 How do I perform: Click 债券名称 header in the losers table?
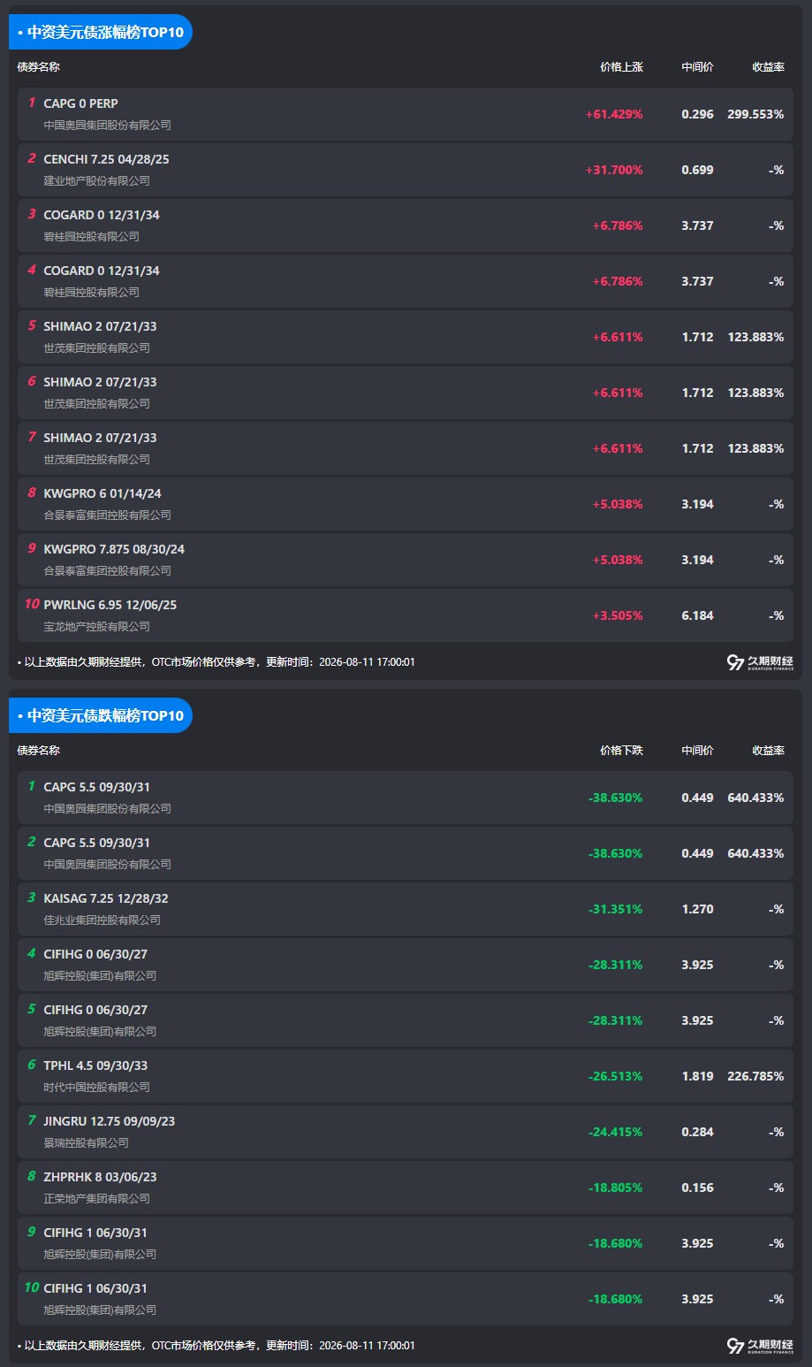39,751
